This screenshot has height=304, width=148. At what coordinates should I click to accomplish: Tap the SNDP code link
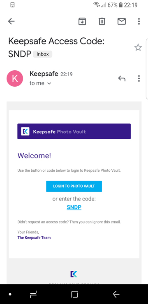click(x=74, y=207)
